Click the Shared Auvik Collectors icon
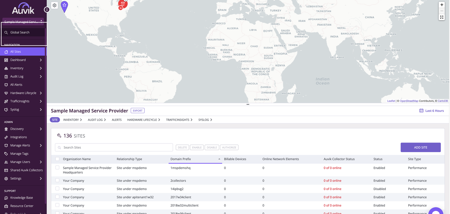The image size is (450, 214). pos(6,170)
